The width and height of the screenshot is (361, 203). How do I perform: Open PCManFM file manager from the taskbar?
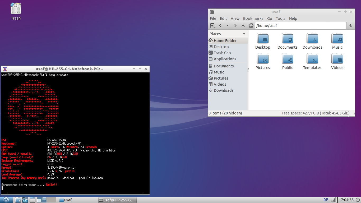[x=17, y=200]
